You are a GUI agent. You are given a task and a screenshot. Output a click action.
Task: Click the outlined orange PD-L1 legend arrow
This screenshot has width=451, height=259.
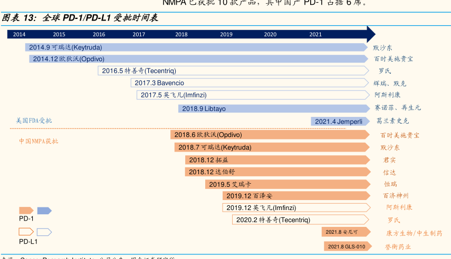(26, 232)
